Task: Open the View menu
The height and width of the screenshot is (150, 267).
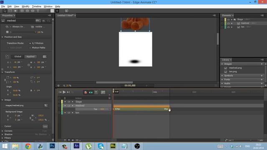Action: coord(17,7)
